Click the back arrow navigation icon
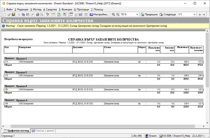 (200, 15)
